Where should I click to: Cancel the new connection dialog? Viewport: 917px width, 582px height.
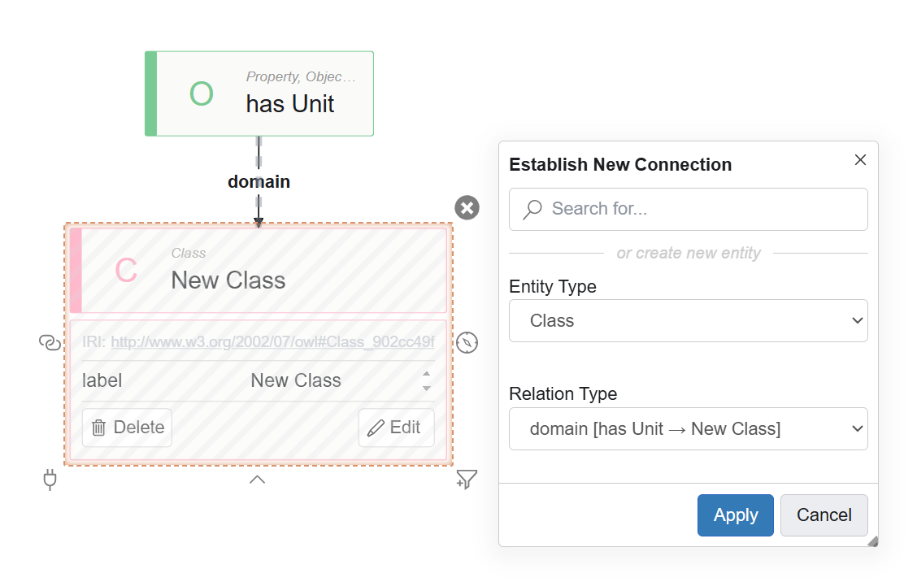824,515
